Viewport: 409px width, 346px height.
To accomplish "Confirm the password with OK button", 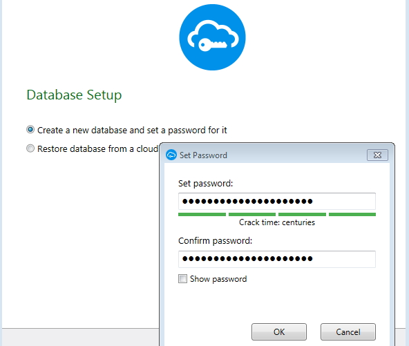I will click(x=279, y=332).
